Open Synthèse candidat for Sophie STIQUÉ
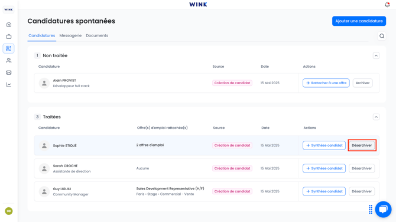The image size is (396, 222). (x=324, y=145)
